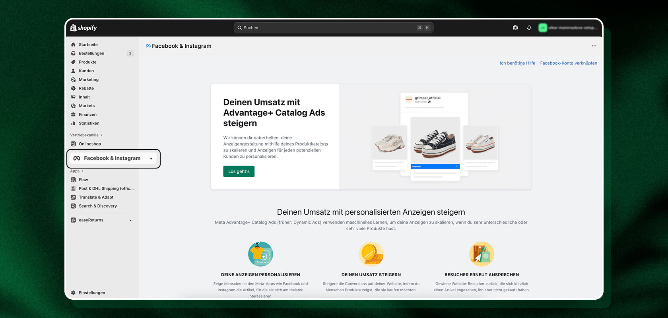Click the Onlineshop store icon
The image size is (668, 318).
(x=73, y=144)
